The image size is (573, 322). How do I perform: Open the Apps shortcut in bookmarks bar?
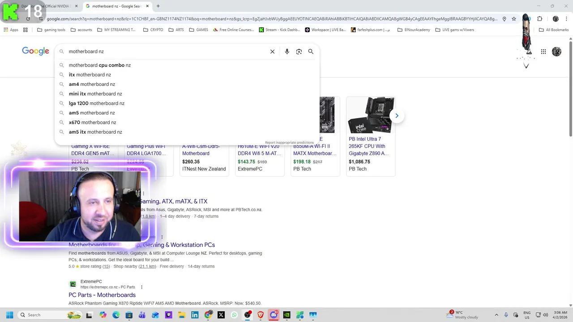(x=11, y=30)
